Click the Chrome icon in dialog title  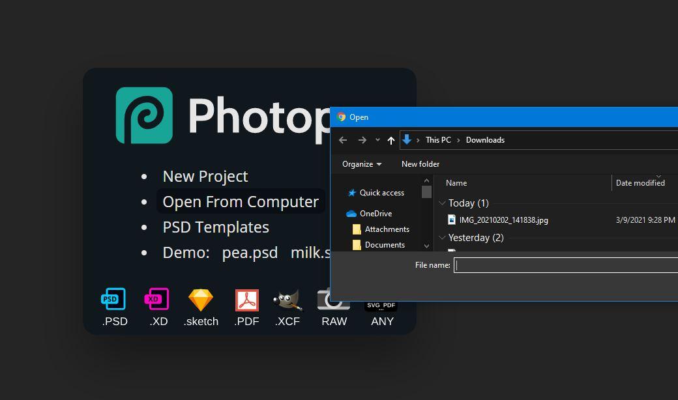point(341,117)
